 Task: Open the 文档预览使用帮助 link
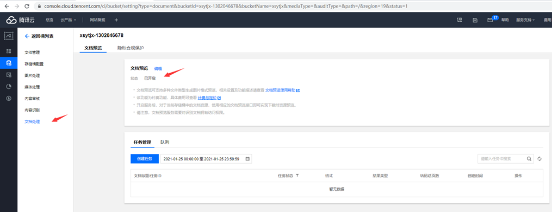(282, 90)
